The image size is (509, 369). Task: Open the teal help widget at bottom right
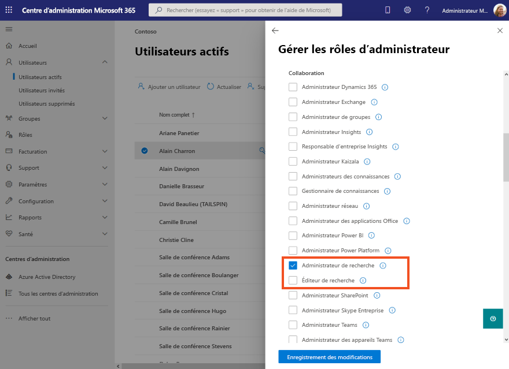(x=493, y=318)
